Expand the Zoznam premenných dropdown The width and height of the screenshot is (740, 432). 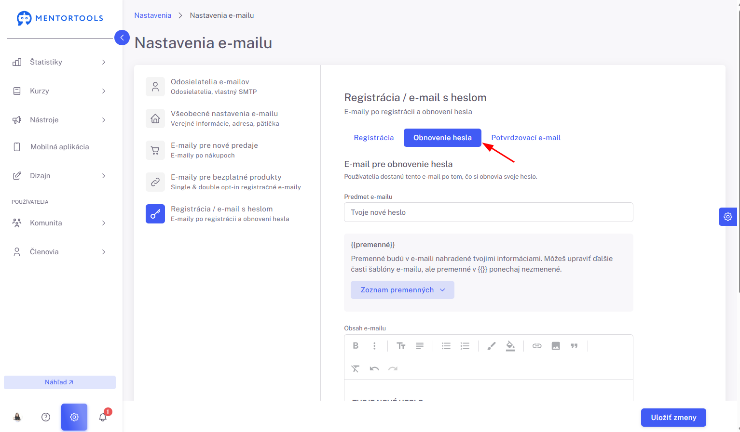pyautogui.click(x=402, y=290)
